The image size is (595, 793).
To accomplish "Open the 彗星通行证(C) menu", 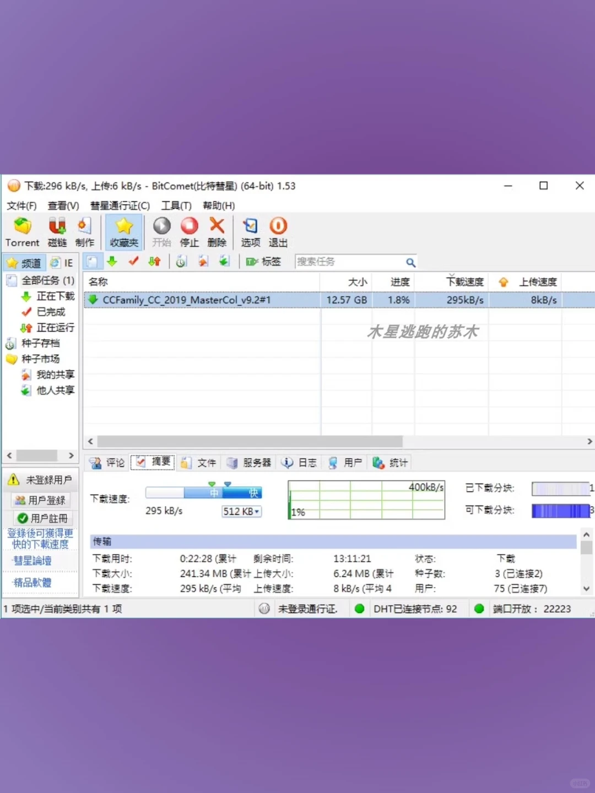I will click(x=120, y=205).
